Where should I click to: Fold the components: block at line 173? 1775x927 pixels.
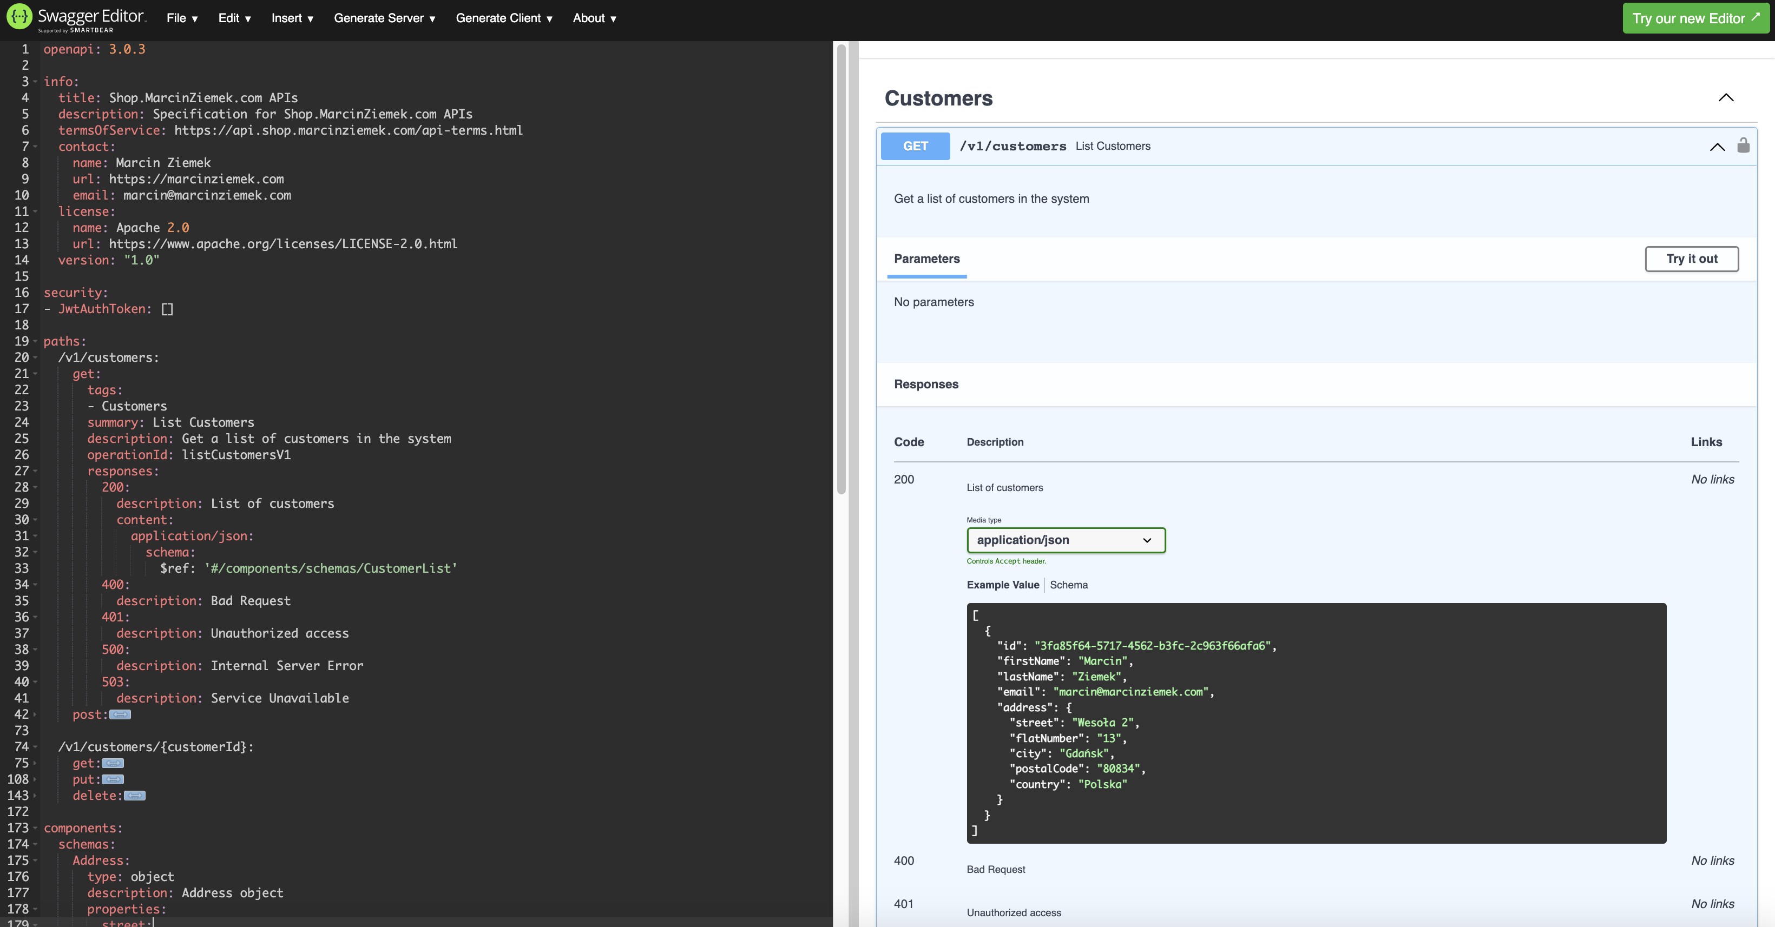[35, 828]
